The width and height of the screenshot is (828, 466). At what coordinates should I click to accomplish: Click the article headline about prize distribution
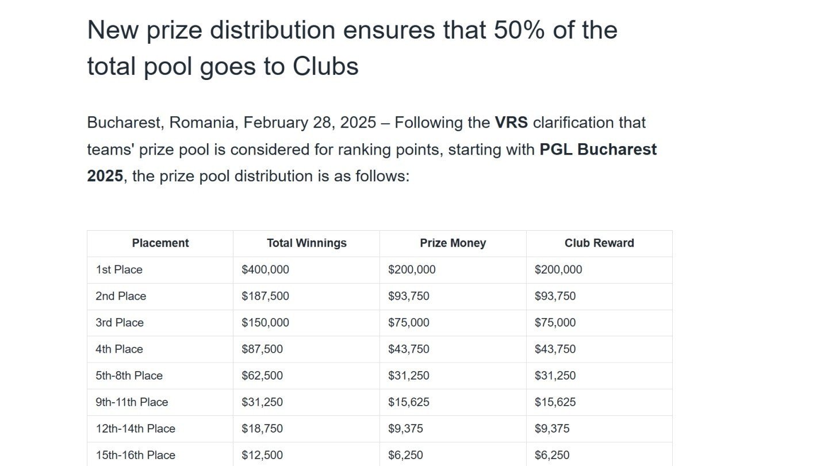(352, 48)
